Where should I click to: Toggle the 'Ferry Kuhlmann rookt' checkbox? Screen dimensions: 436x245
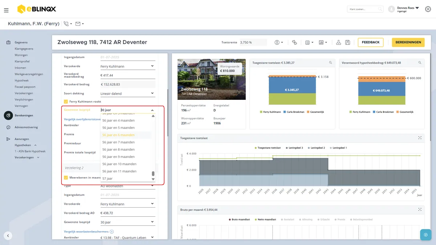66,102
